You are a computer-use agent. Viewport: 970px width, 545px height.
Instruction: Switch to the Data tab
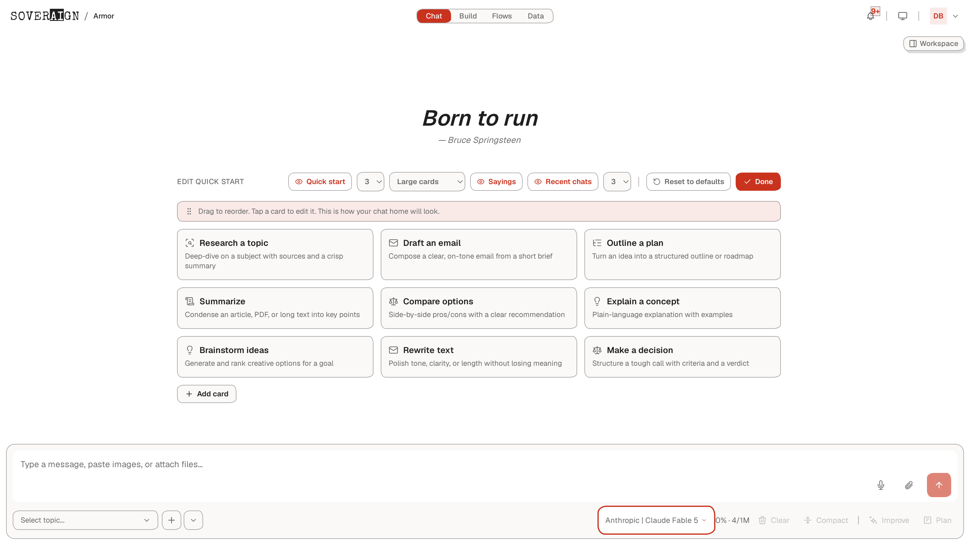[x=535, y=16]
